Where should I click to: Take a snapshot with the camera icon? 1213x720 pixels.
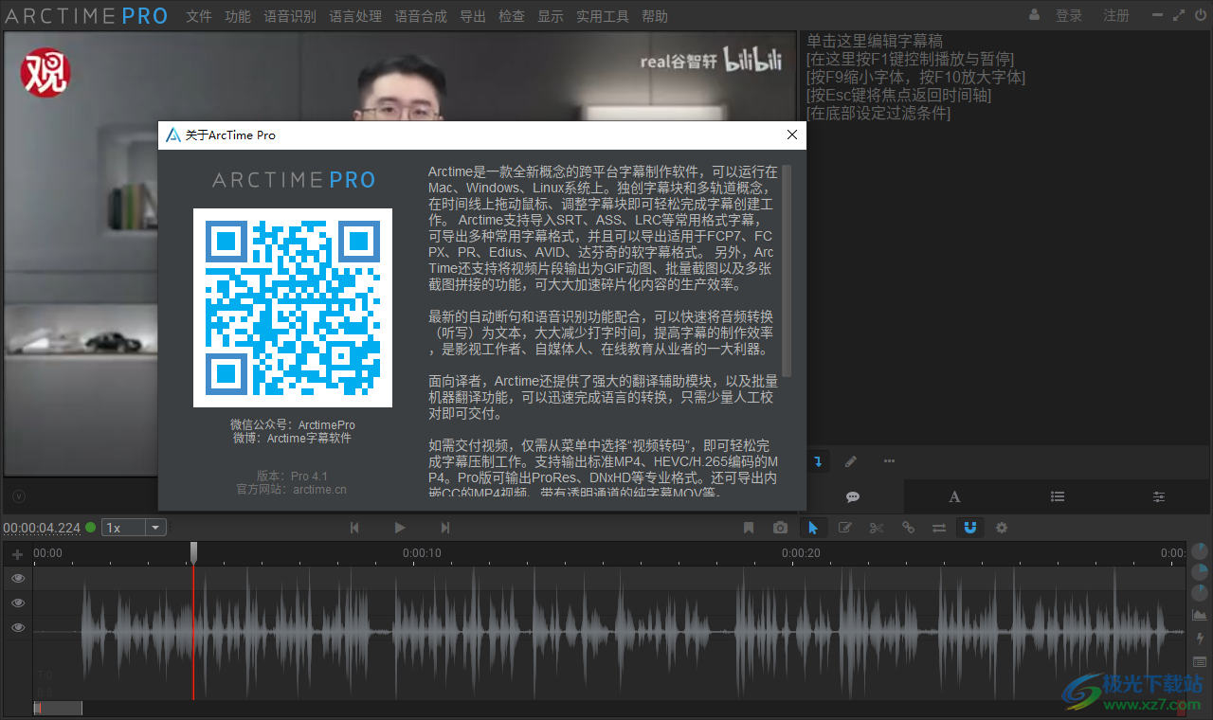[781, 528]
